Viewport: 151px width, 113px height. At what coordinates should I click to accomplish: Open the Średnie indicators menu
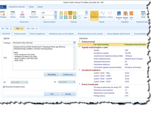[119, 15]
